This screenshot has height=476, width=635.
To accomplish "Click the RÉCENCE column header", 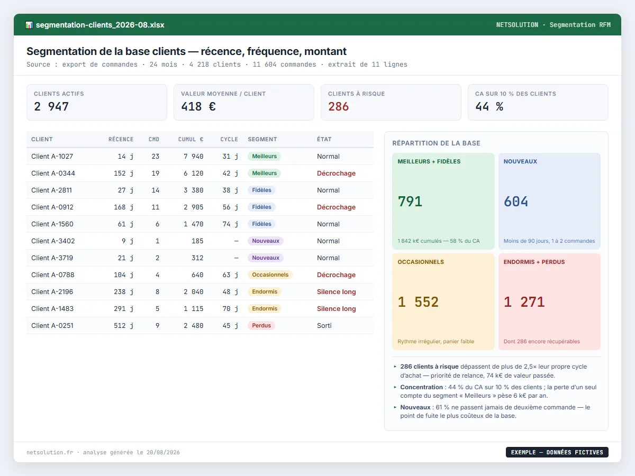I will [x=121, y=140].
